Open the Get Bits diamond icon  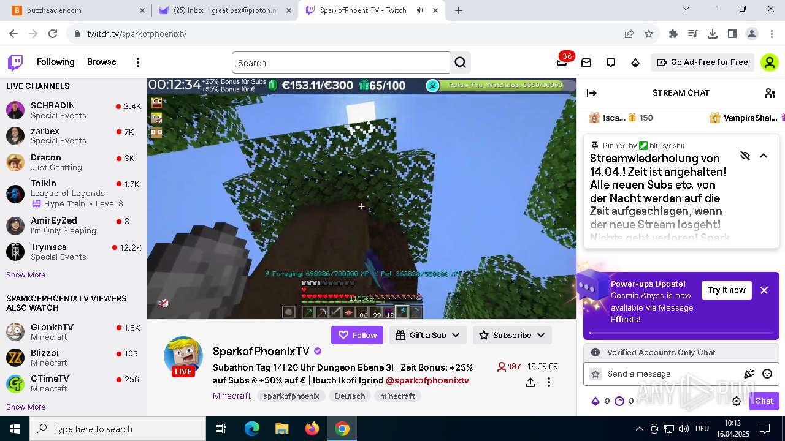(x=635, y=62)
